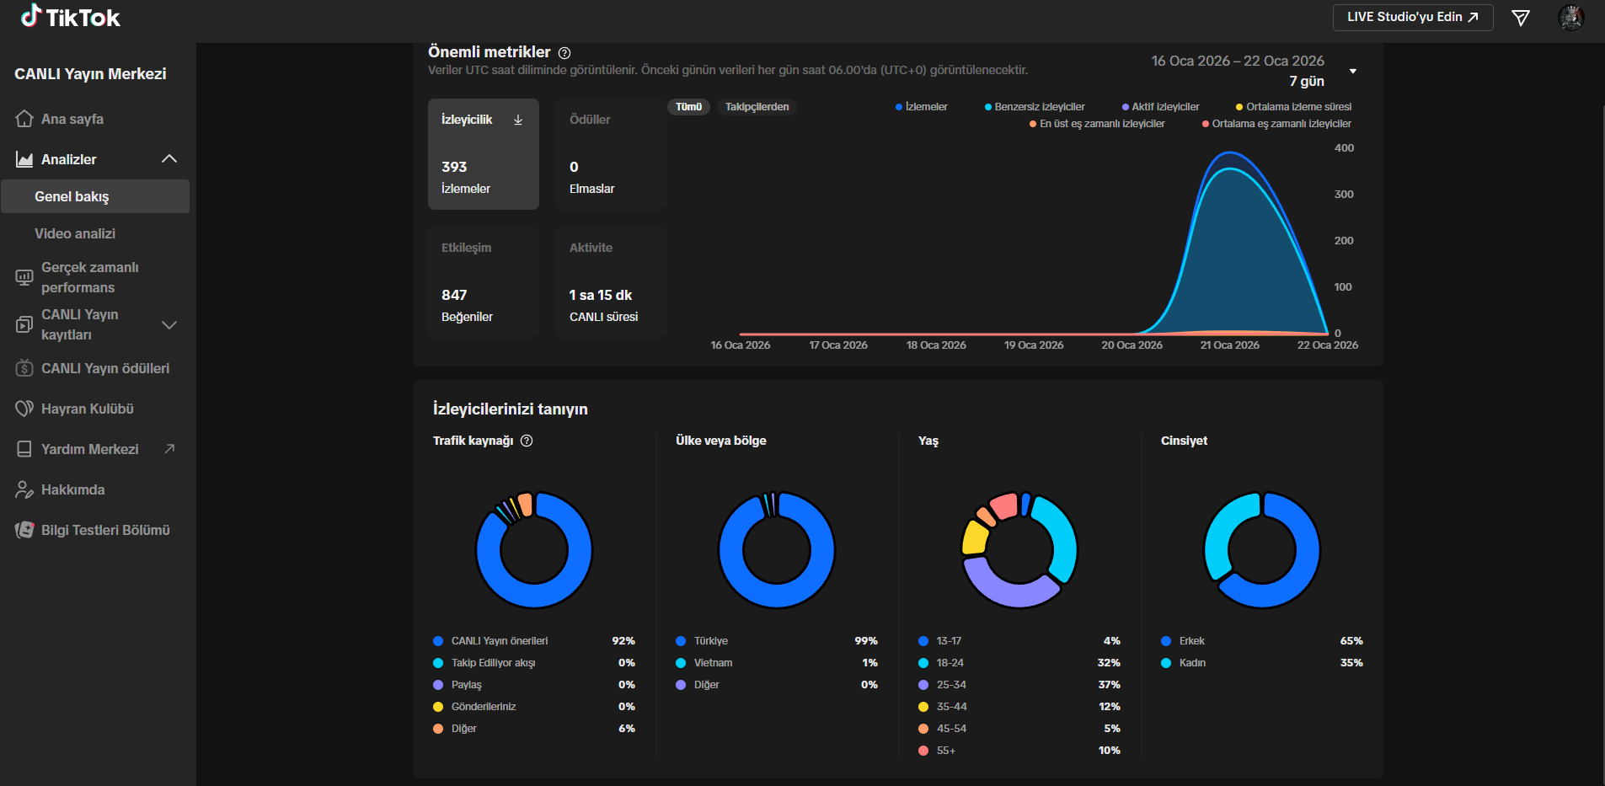
Task: Open the date range dropdown arrow
Action: (1353, 72)
